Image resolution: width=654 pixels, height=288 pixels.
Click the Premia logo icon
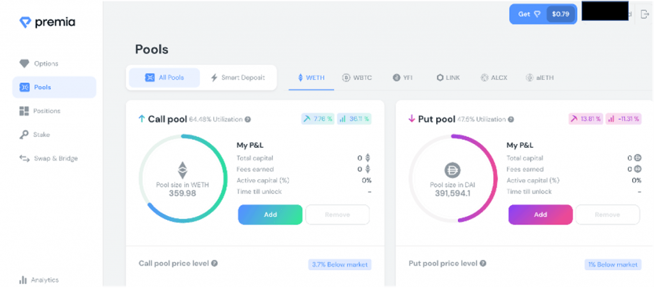coord(24,22)
